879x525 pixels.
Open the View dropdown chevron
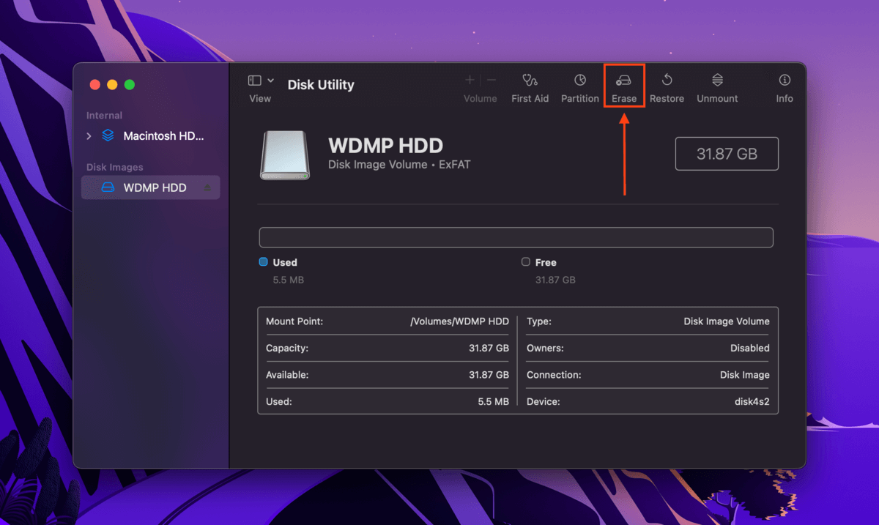(x=271, y=81)
